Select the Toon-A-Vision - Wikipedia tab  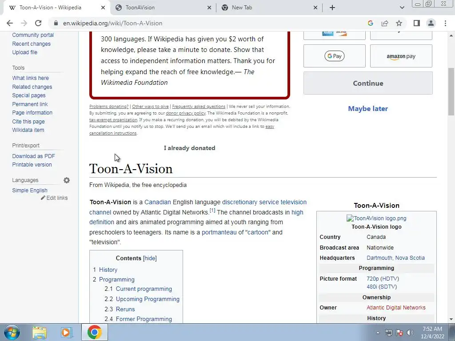(56, 8)
